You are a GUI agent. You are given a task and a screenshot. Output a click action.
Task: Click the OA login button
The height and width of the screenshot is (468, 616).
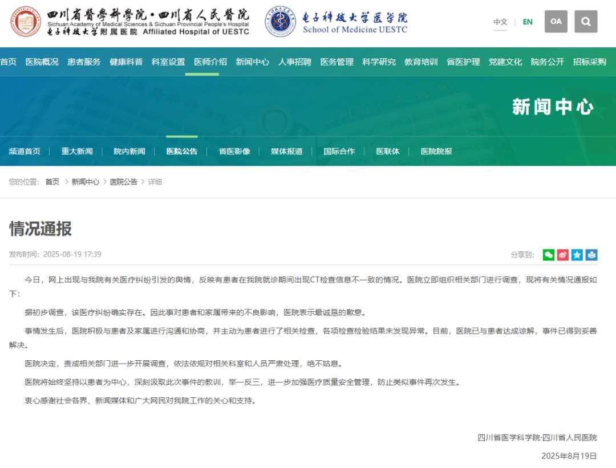point(556,22)
